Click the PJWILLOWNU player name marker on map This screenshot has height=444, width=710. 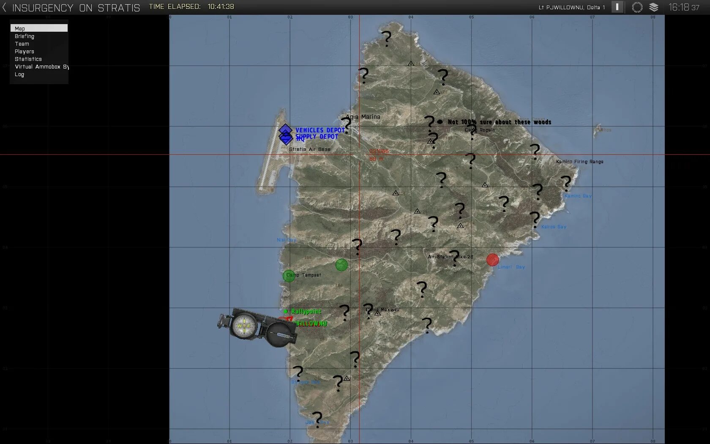311,323
